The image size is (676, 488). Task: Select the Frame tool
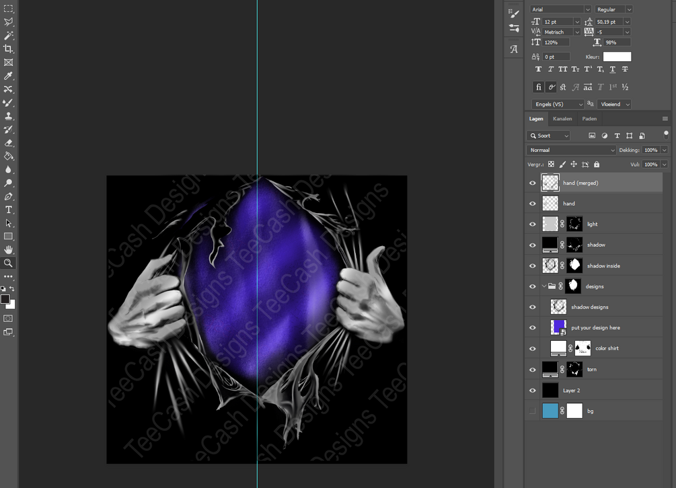[x=8, y=62]
